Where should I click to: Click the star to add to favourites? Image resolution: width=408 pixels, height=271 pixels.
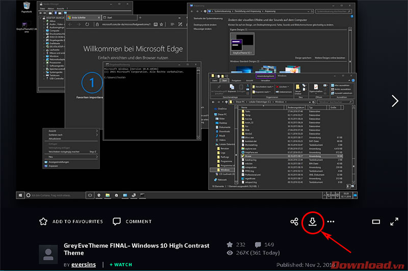click(x=43, y=222)
